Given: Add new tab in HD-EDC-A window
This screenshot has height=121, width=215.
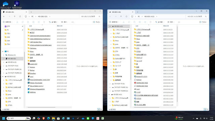Looking at the screenshot, I should pos(137,12).
